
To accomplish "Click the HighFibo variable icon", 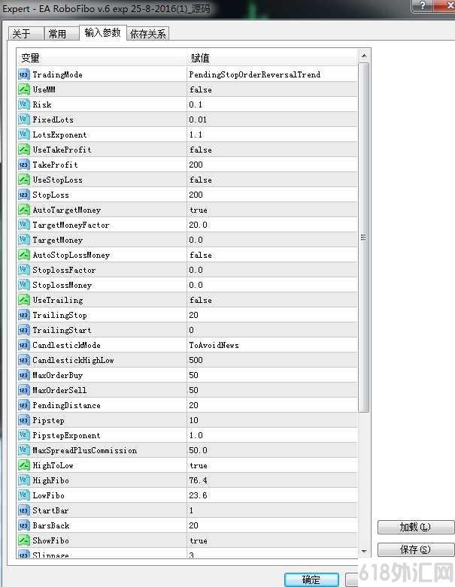I will 23,480.
